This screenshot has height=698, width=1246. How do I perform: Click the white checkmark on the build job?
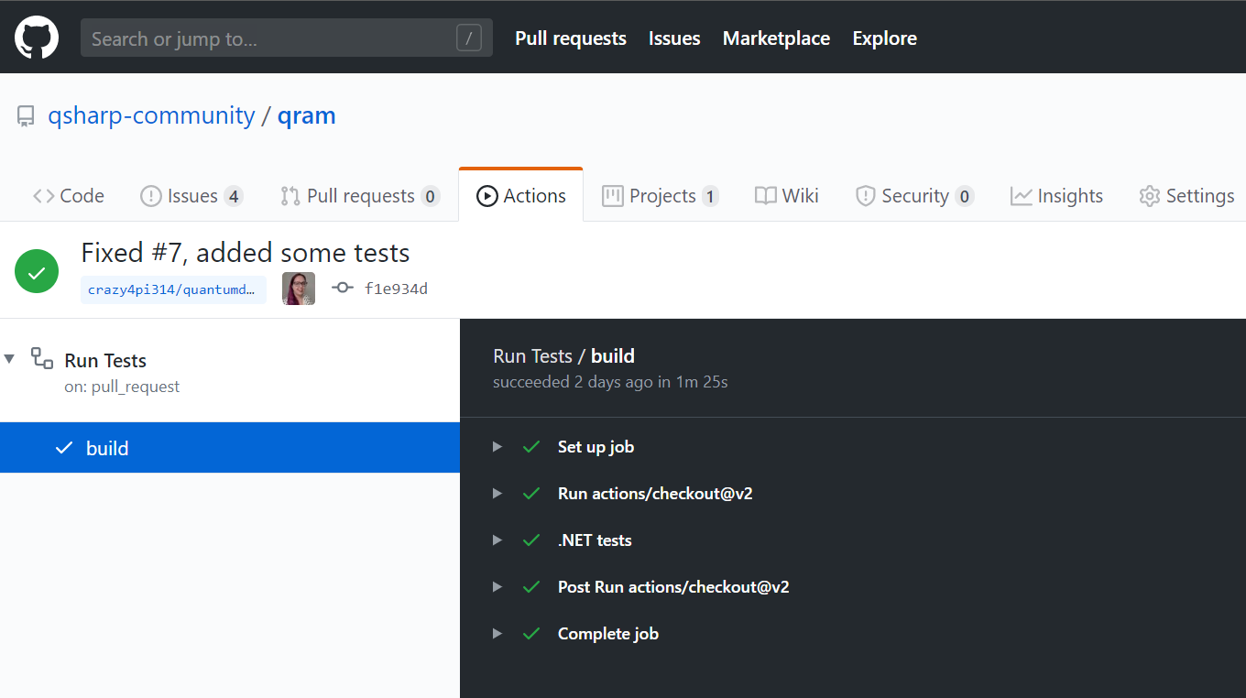pyautogui.click(x=64, y=448)
